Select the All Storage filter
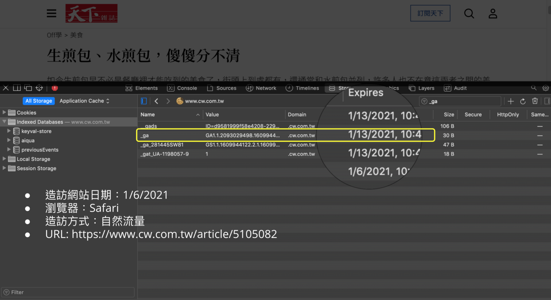 pyautogui.click(x=39, y=101)
